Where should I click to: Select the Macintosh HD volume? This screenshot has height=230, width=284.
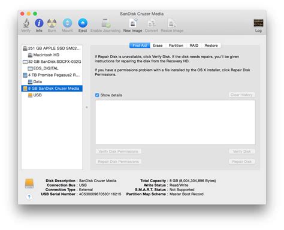(x=52, y=55)
